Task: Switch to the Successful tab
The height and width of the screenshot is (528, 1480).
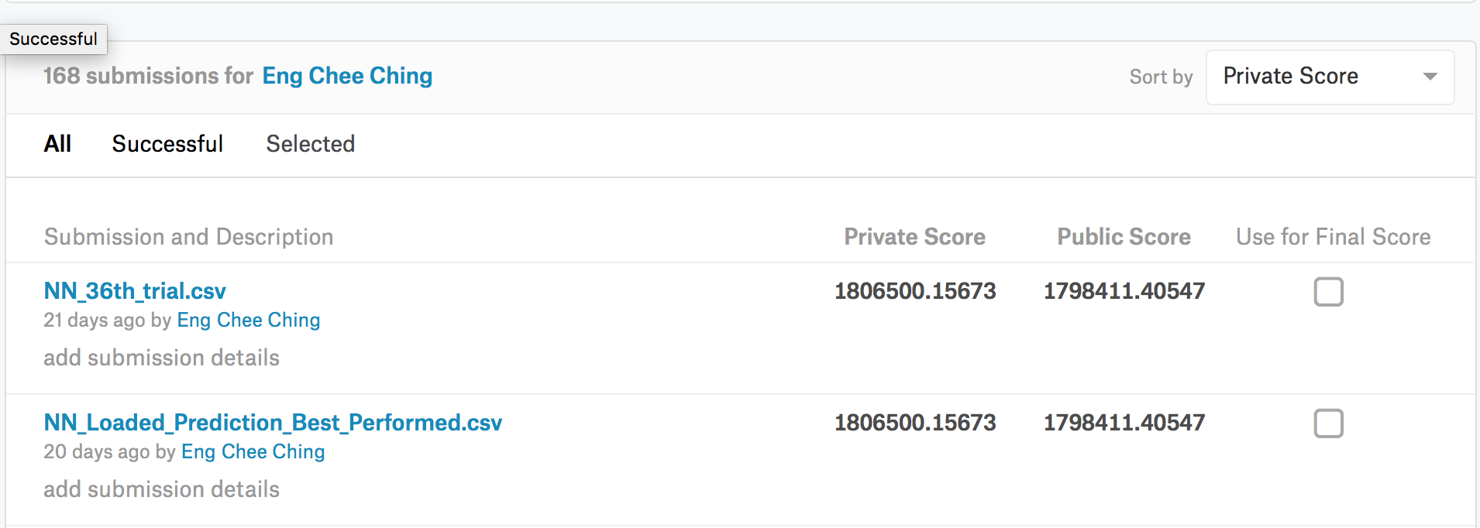Action: tap(167, 144)
